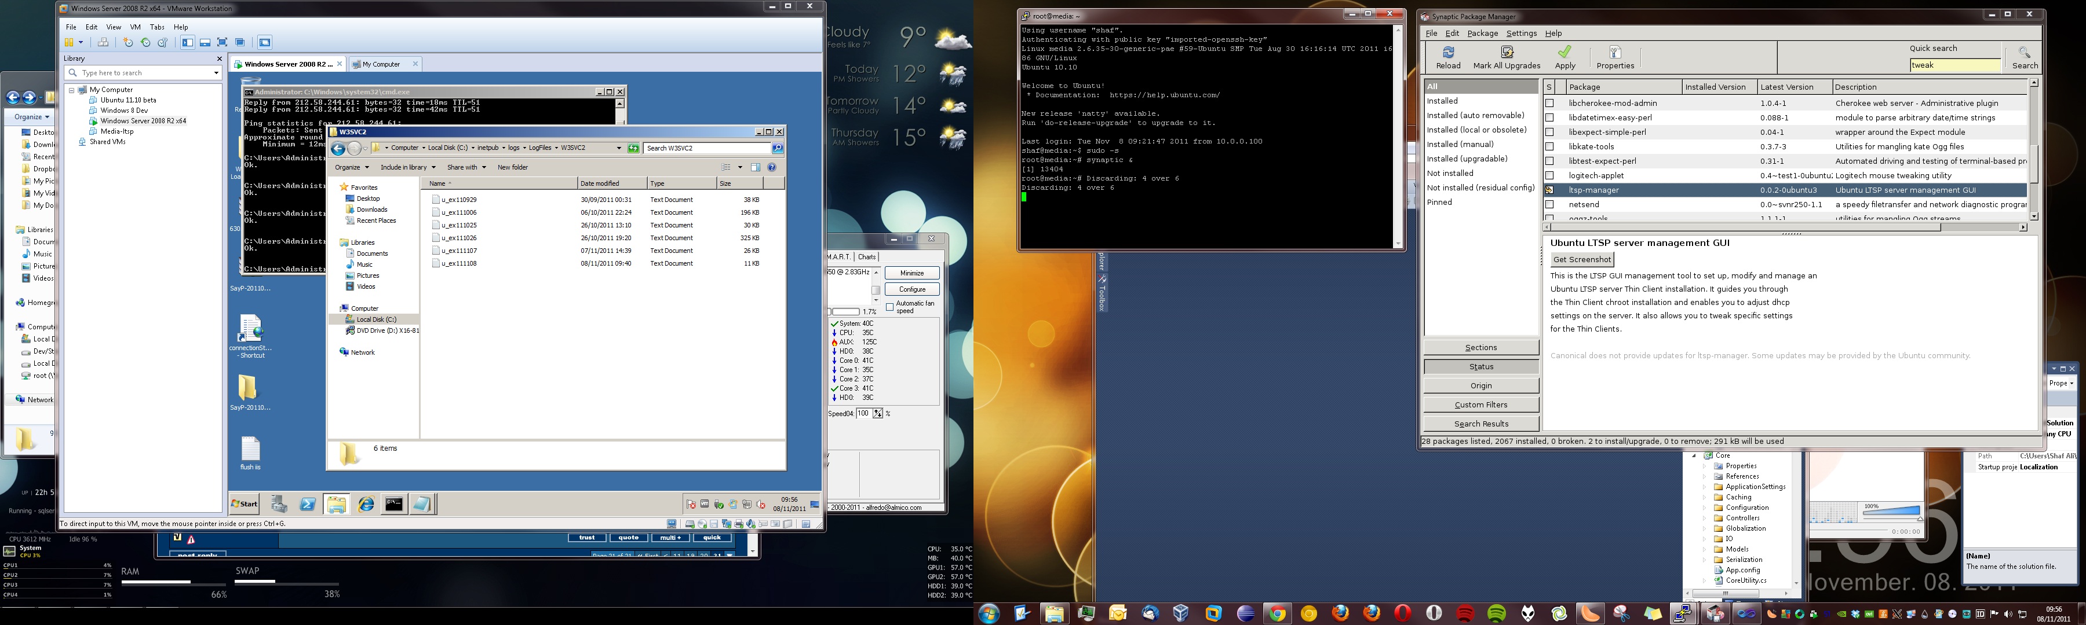Toggle the Automatic fan speed checkbox

point(890,307)
